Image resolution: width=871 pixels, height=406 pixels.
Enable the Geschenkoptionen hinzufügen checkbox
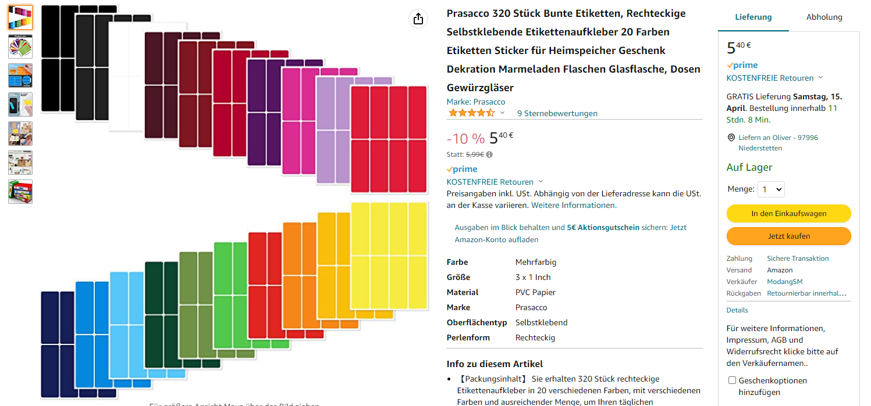[732, 380]
